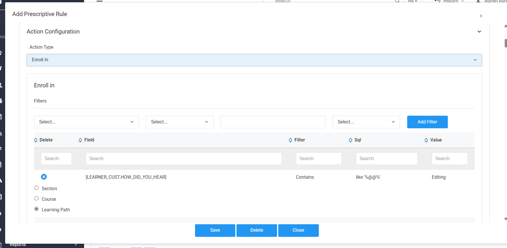Sort table by Sql column arrows
This screenshot has height=248, width=507.
point(351,140)
